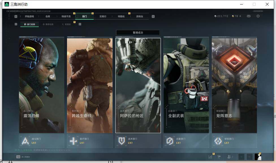Click the key icon left of 部门任务
Image resolution: width=276 pixels, height=163 pixels.
[x=16, y=24]
